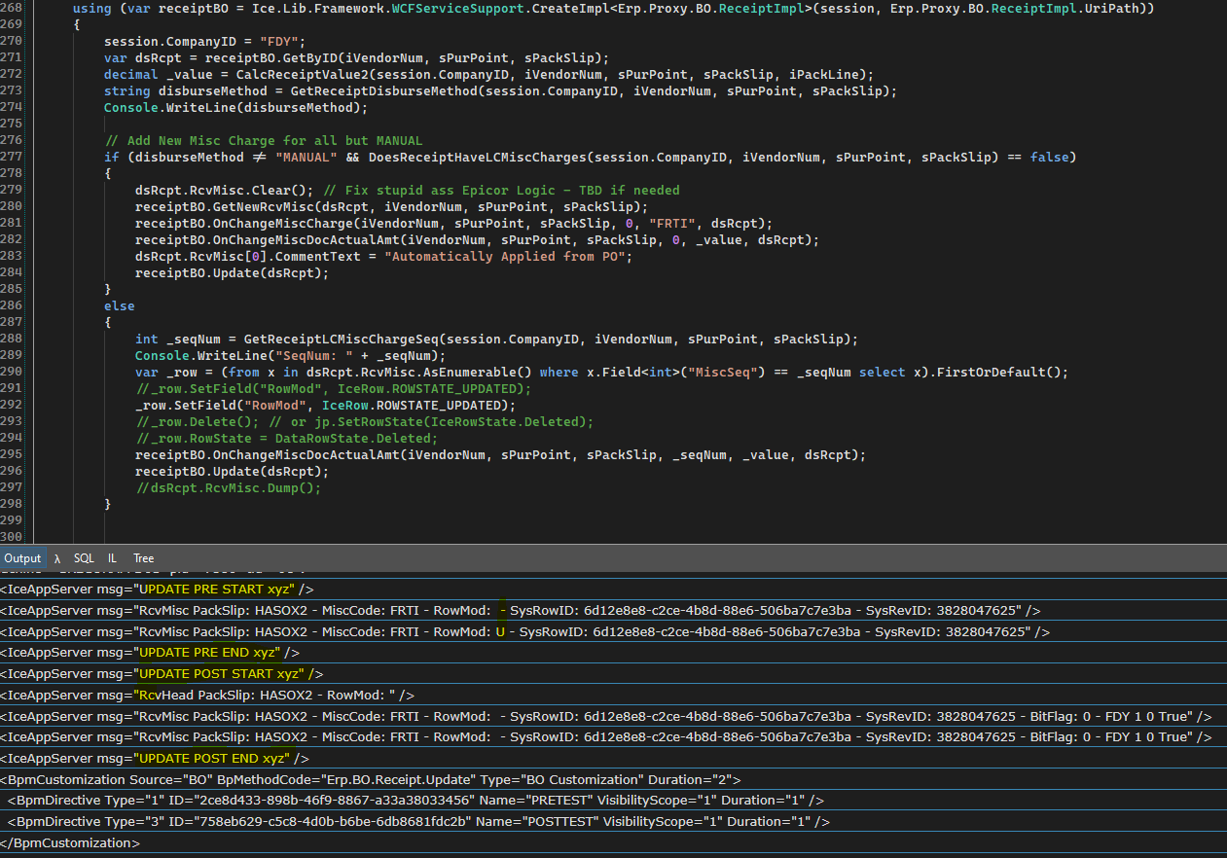Screen dimensions: 1227x858
Task: Show the Tree tab
Action: [144, 558]
